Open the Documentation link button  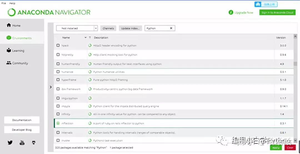[x=22, y=120]
